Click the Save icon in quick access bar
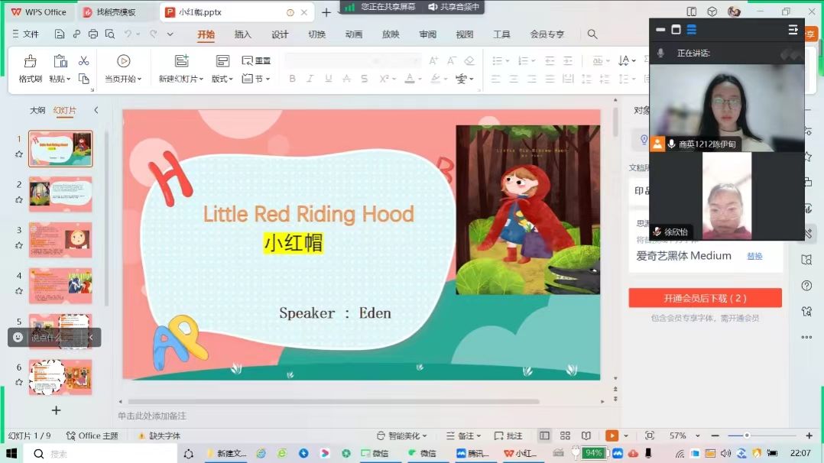 [60, 34]
